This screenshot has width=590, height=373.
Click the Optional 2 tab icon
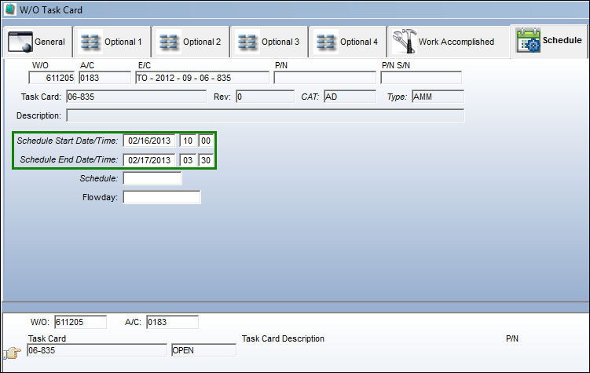click(169, 42)
